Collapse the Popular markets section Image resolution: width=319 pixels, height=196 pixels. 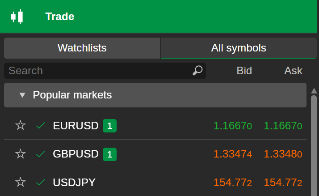point(22,95)
